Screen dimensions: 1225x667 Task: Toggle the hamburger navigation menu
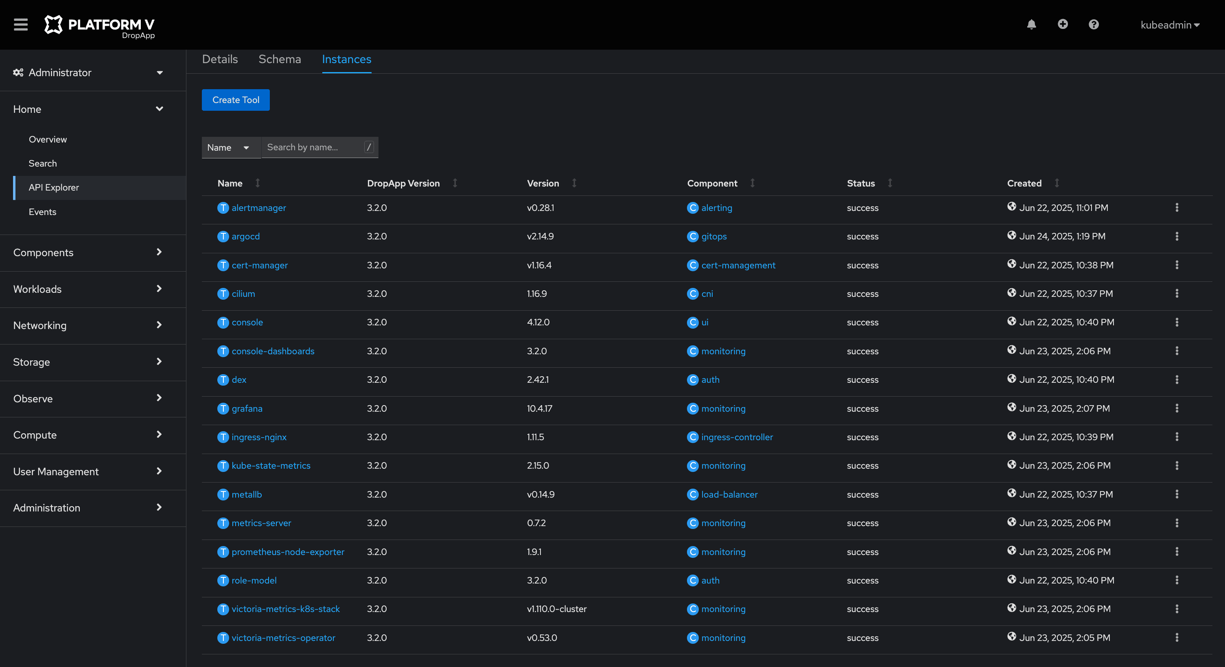coord(20,24)
